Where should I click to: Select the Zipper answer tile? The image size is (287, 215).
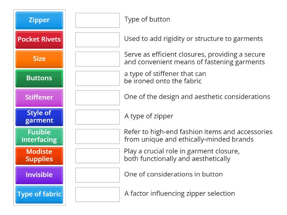pyautogui.click(x=39, y=20)
